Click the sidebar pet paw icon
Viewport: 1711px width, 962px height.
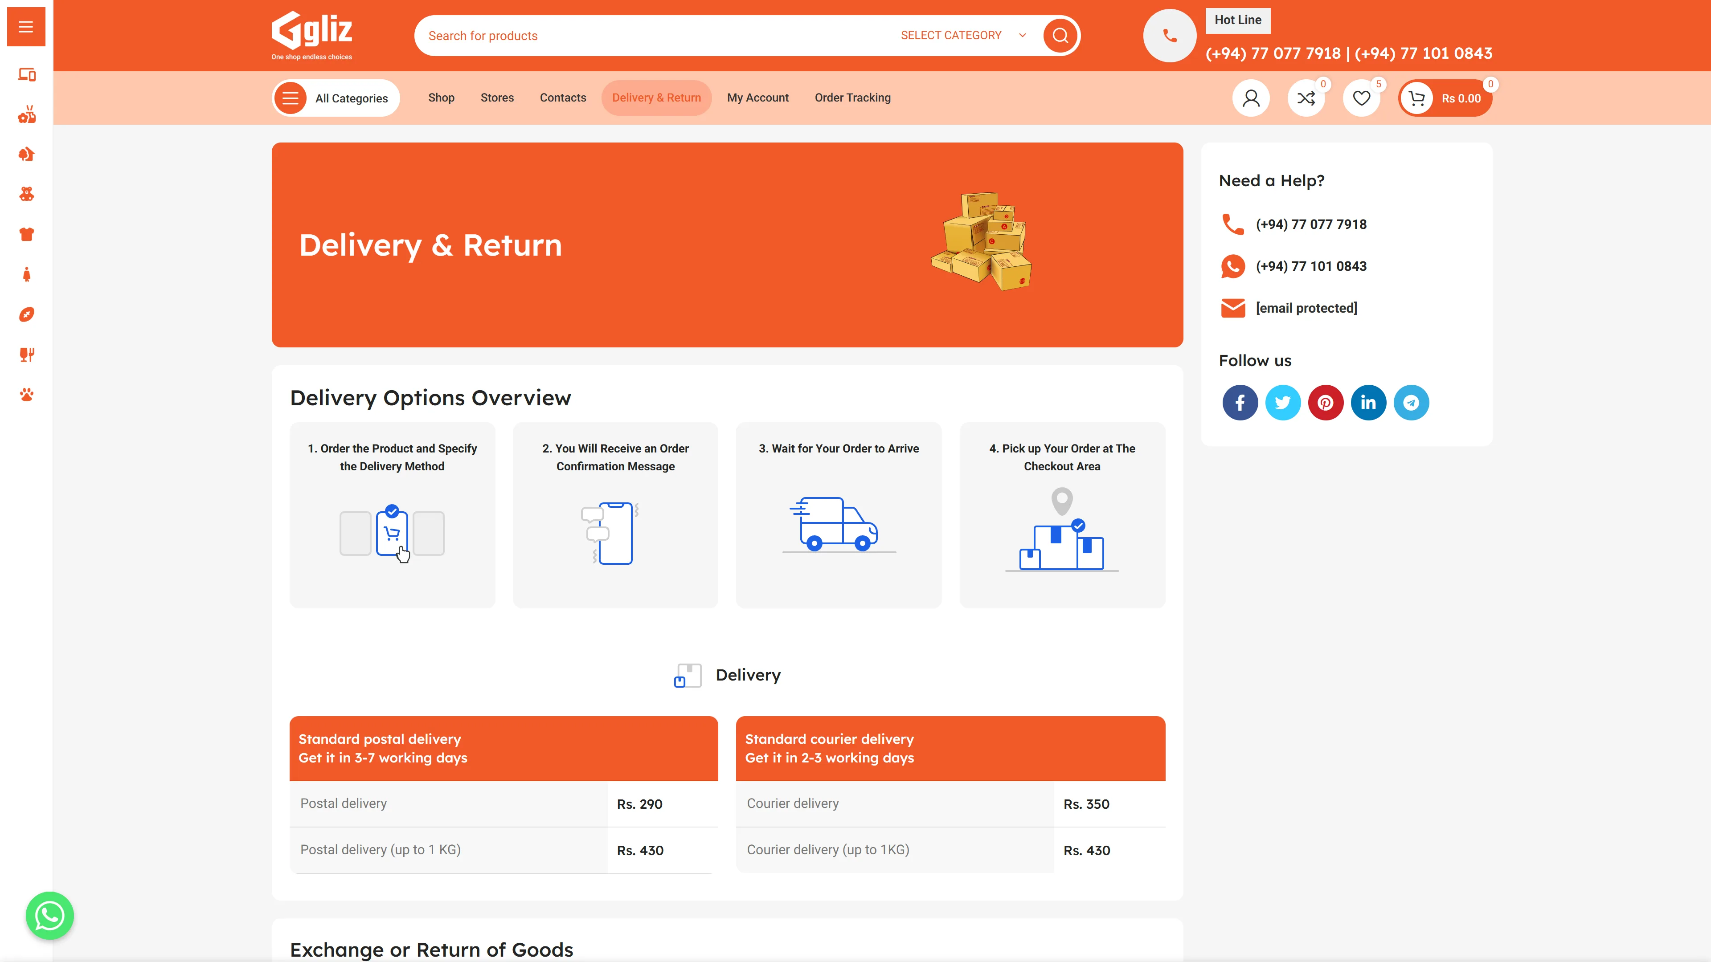click(x=27, y=395)
